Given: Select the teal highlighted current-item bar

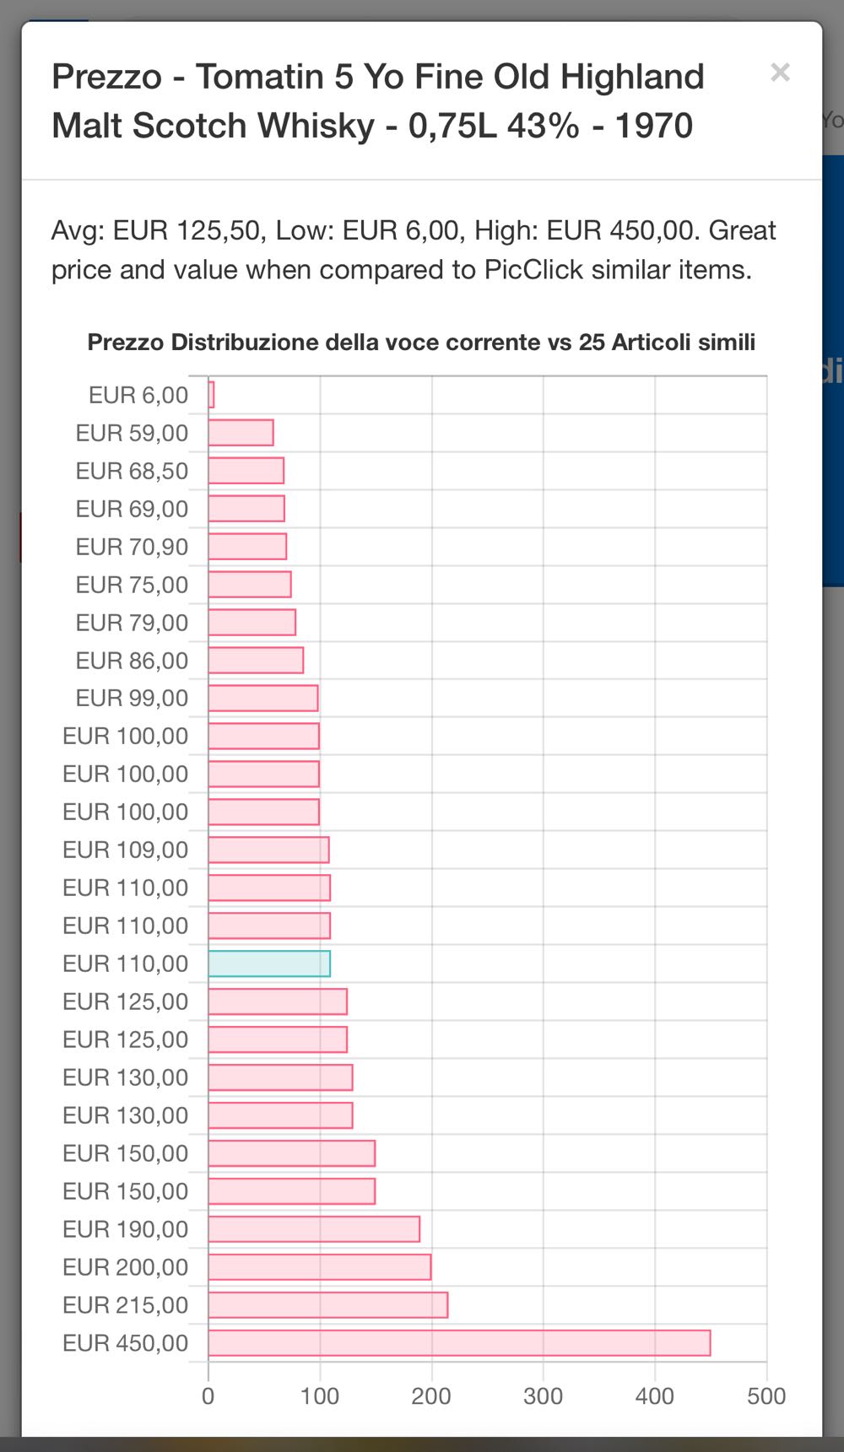Looking at the screenshot, I should 269,964.
